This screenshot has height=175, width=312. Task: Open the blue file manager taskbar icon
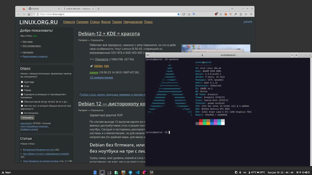click(x=95, y=173)
